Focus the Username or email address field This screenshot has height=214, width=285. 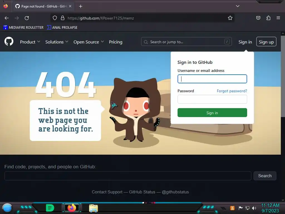pyautogui.click(x=212, y=79)
